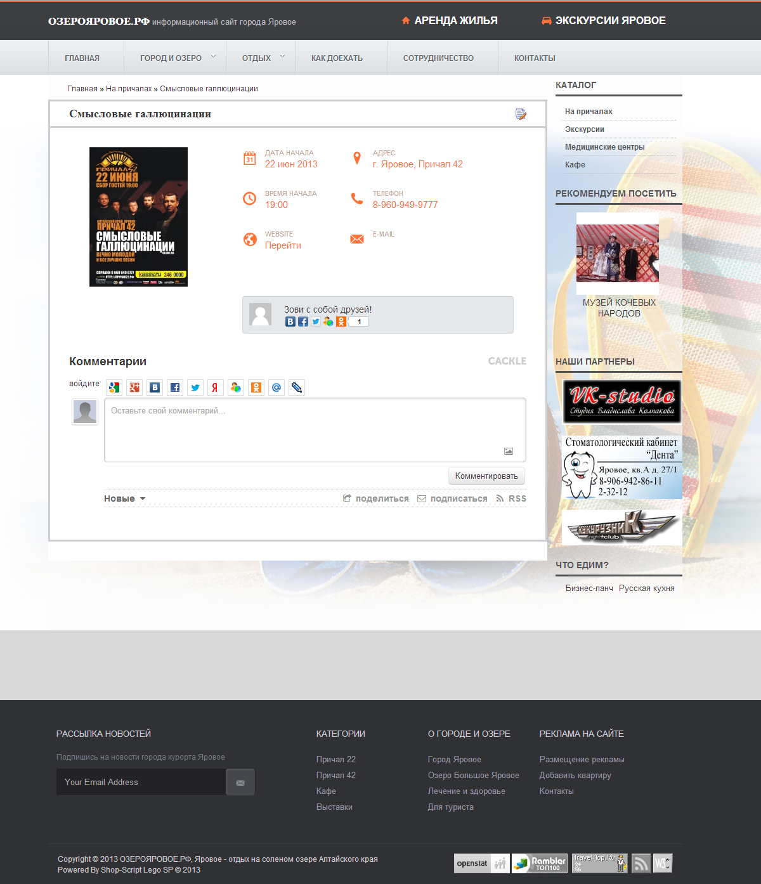Open the Openstat counter badge
The image size is (761, 884).
click(482, 863)
